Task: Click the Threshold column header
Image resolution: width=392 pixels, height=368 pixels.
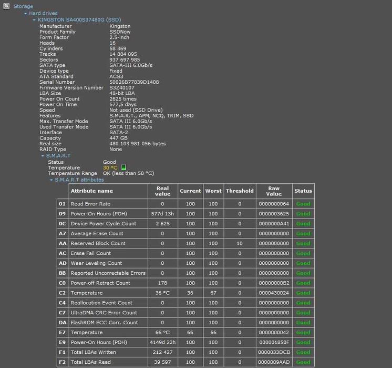Action: click(240, 191)
